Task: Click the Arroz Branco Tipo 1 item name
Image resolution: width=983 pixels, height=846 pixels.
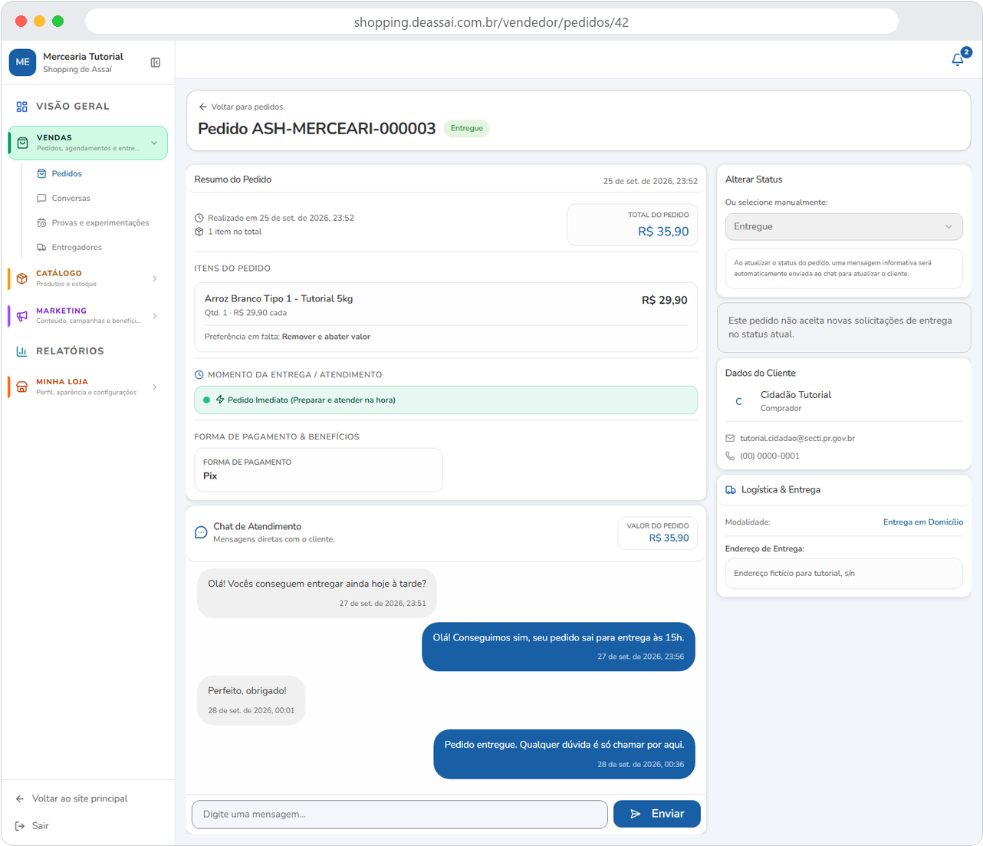Action: coord(279,299)
